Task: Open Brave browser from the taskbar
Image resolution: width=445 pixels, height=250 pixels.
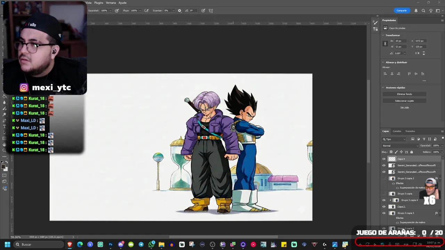Action: click(70, 244)
